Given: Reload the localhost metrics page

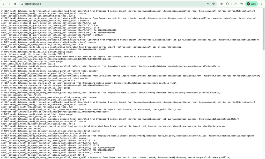Looking at the screenshot, I should coord(15,4).
